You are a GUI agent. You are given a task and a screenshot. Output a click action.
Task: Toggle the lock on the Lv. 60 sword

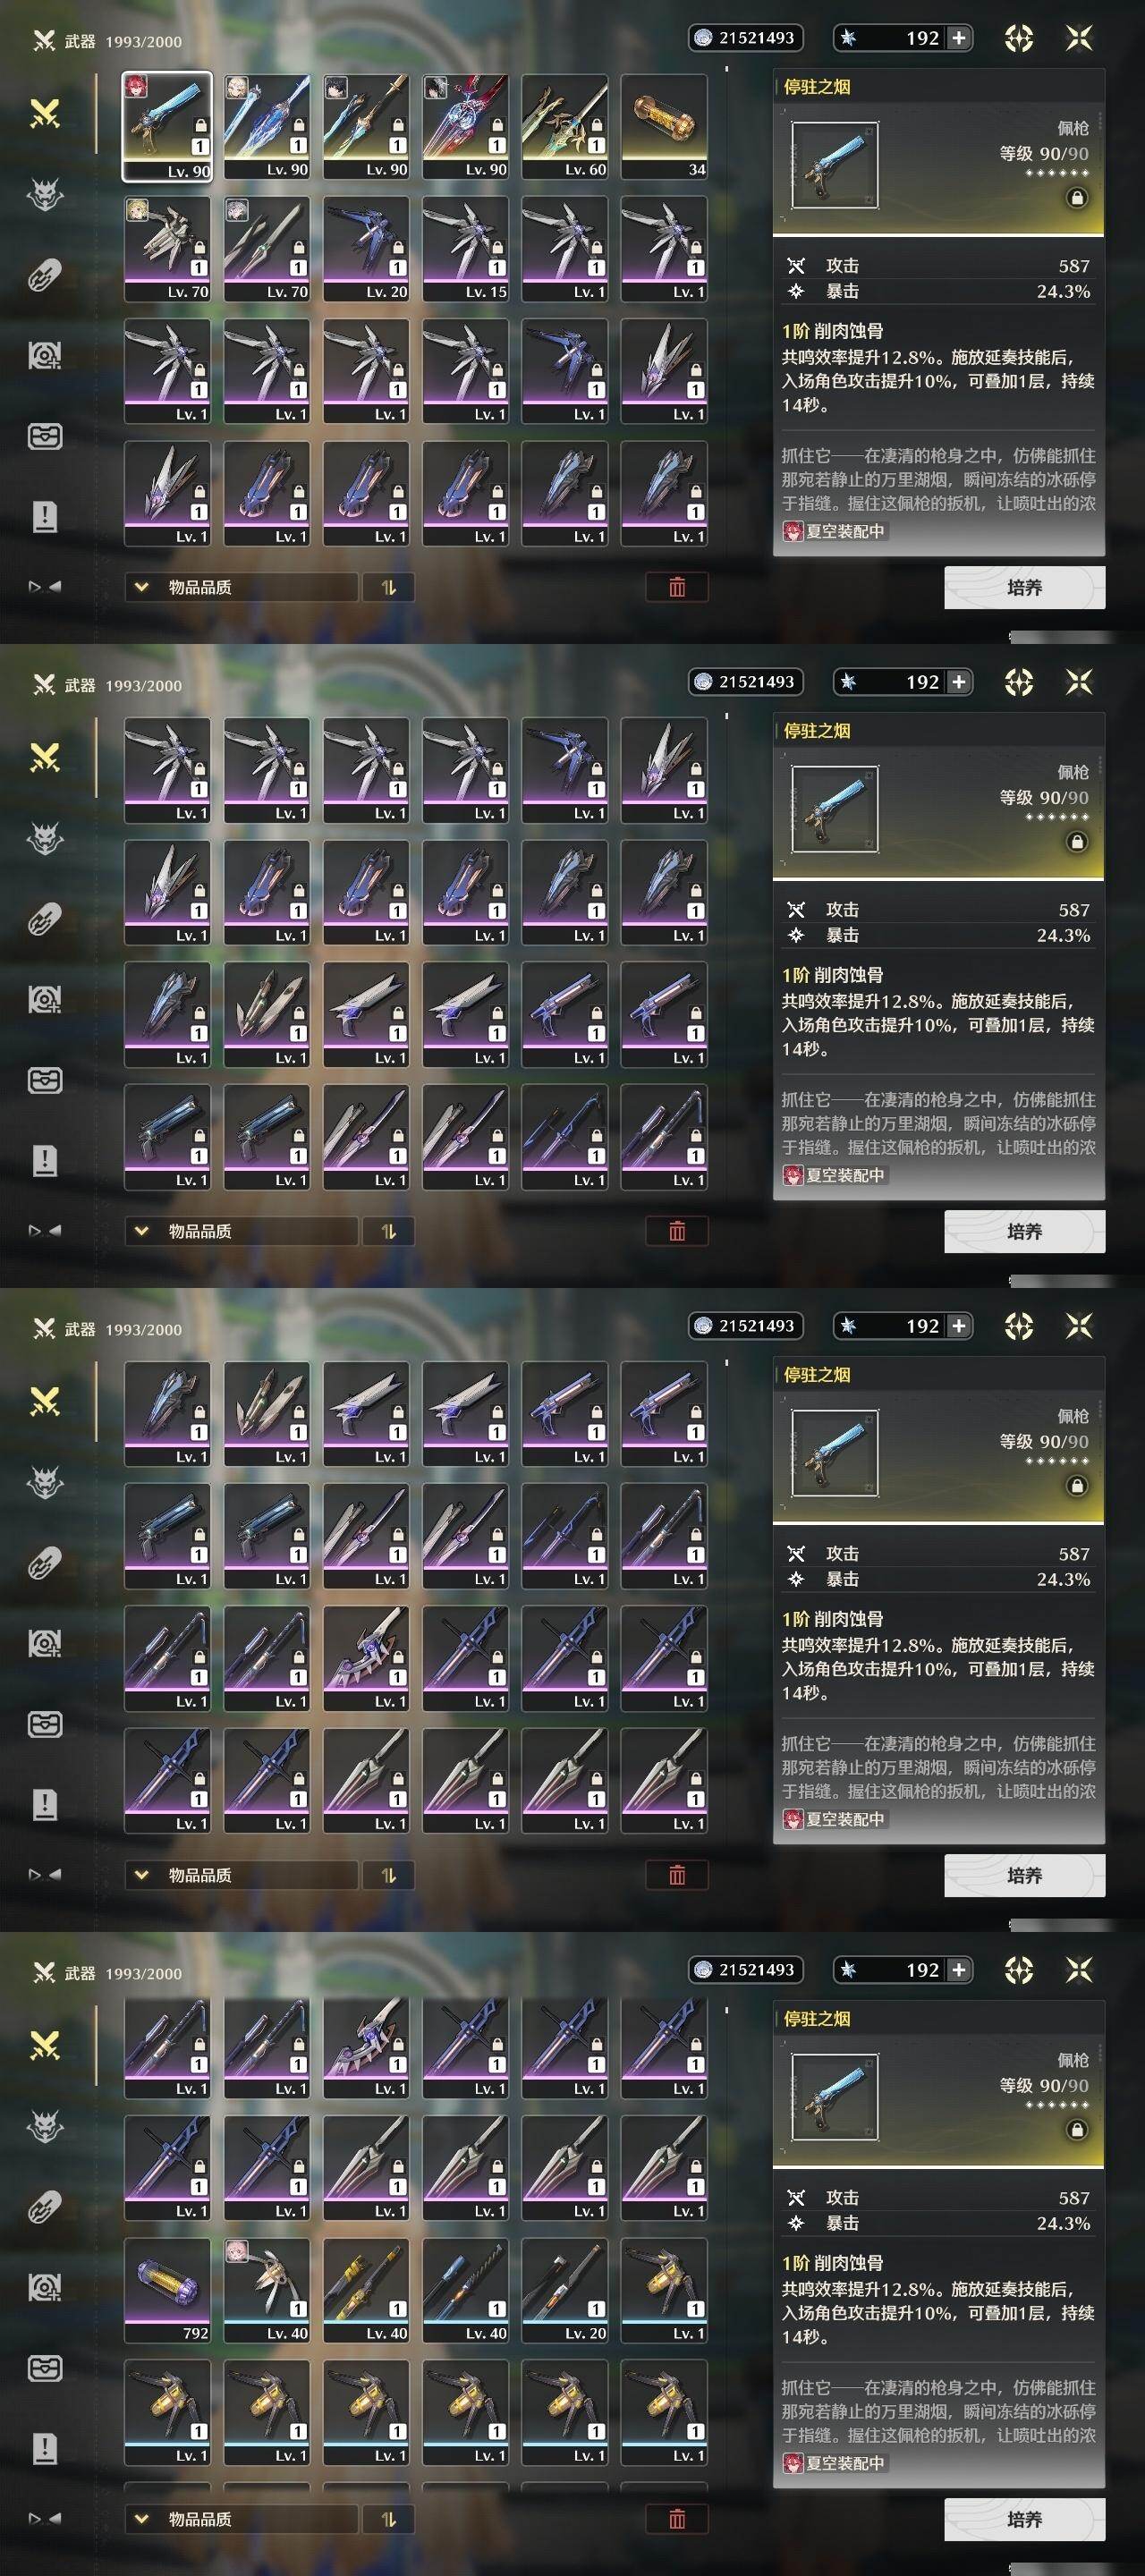click(x=596, y=126)
